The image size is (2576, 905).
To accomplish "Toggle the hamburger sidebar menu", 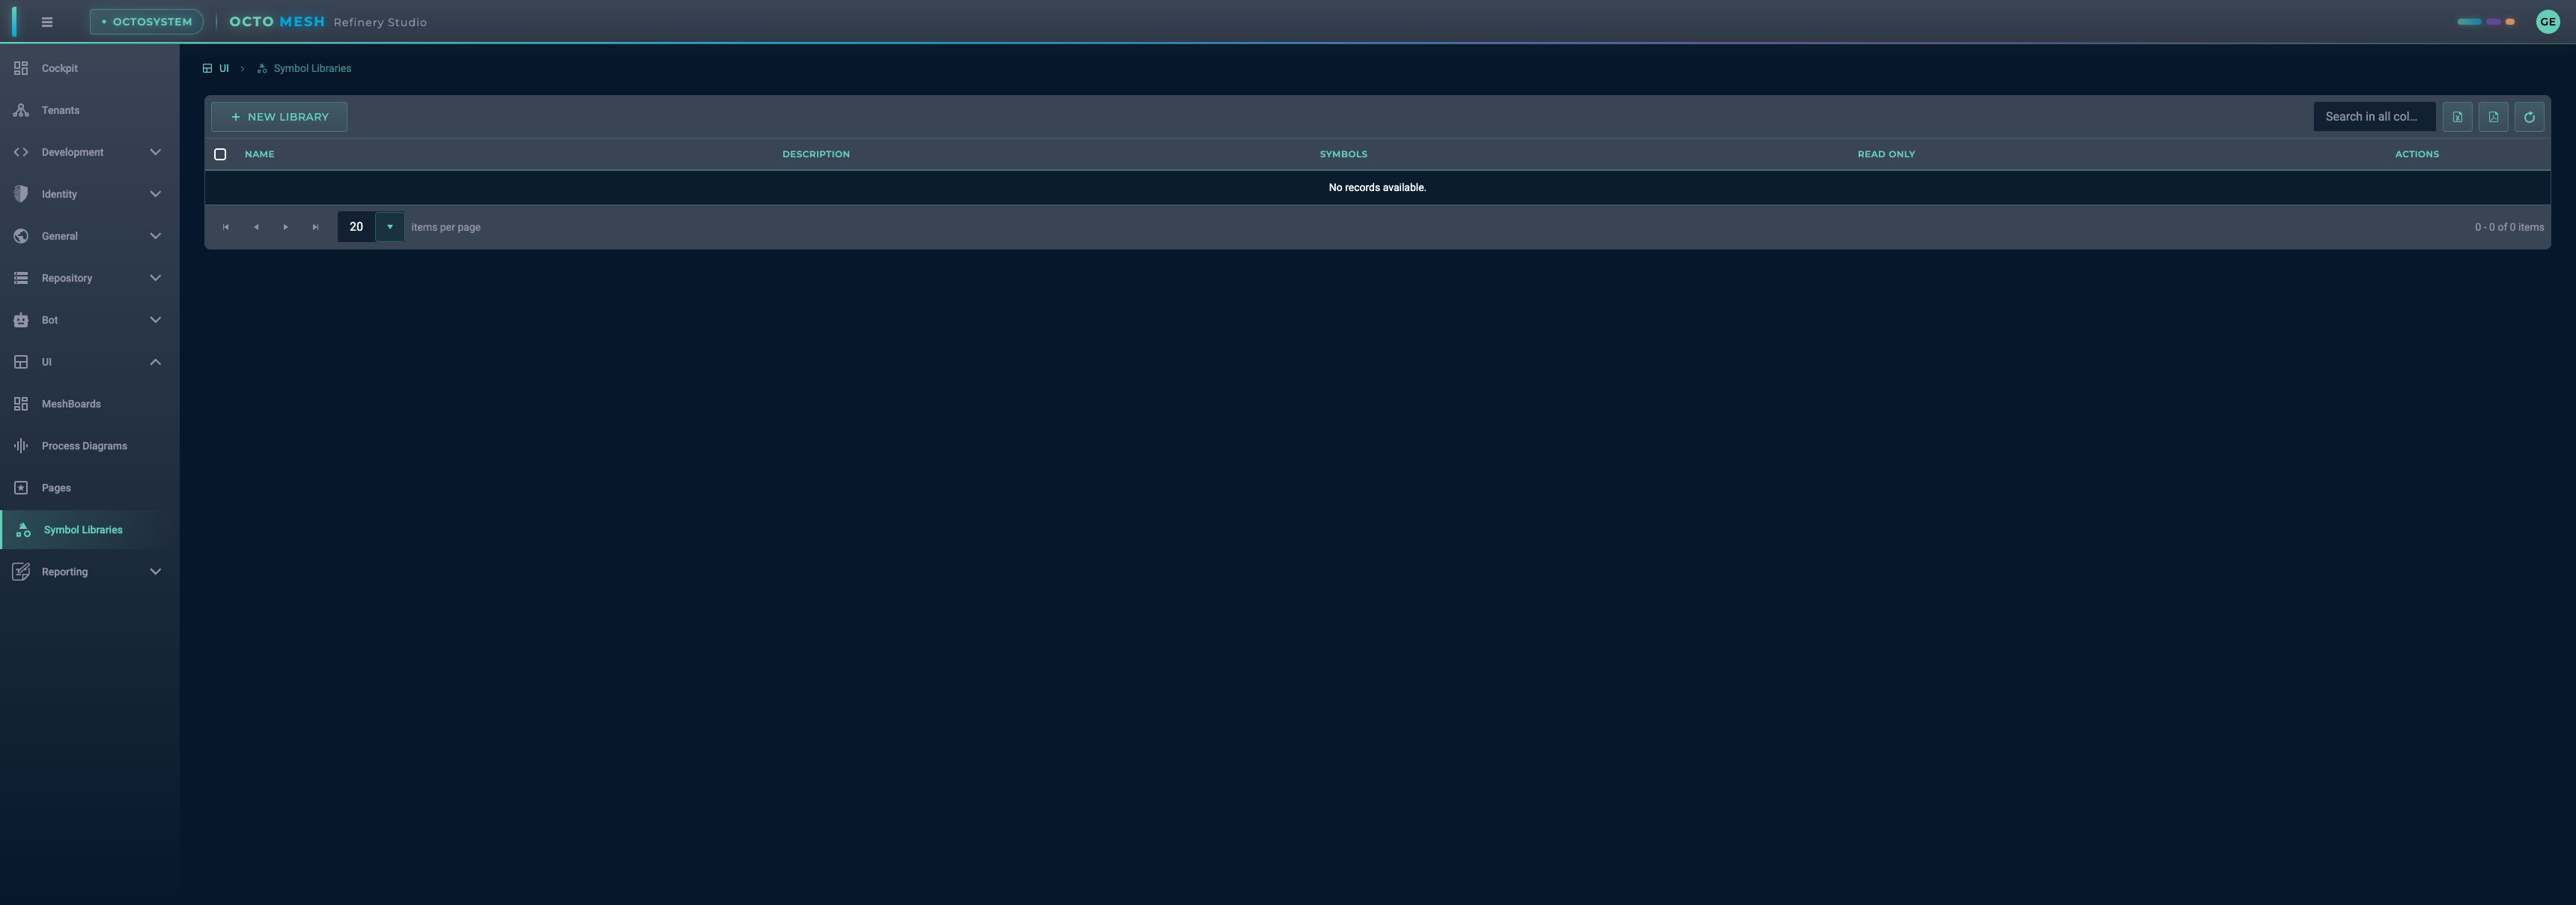I will (47, 22).
